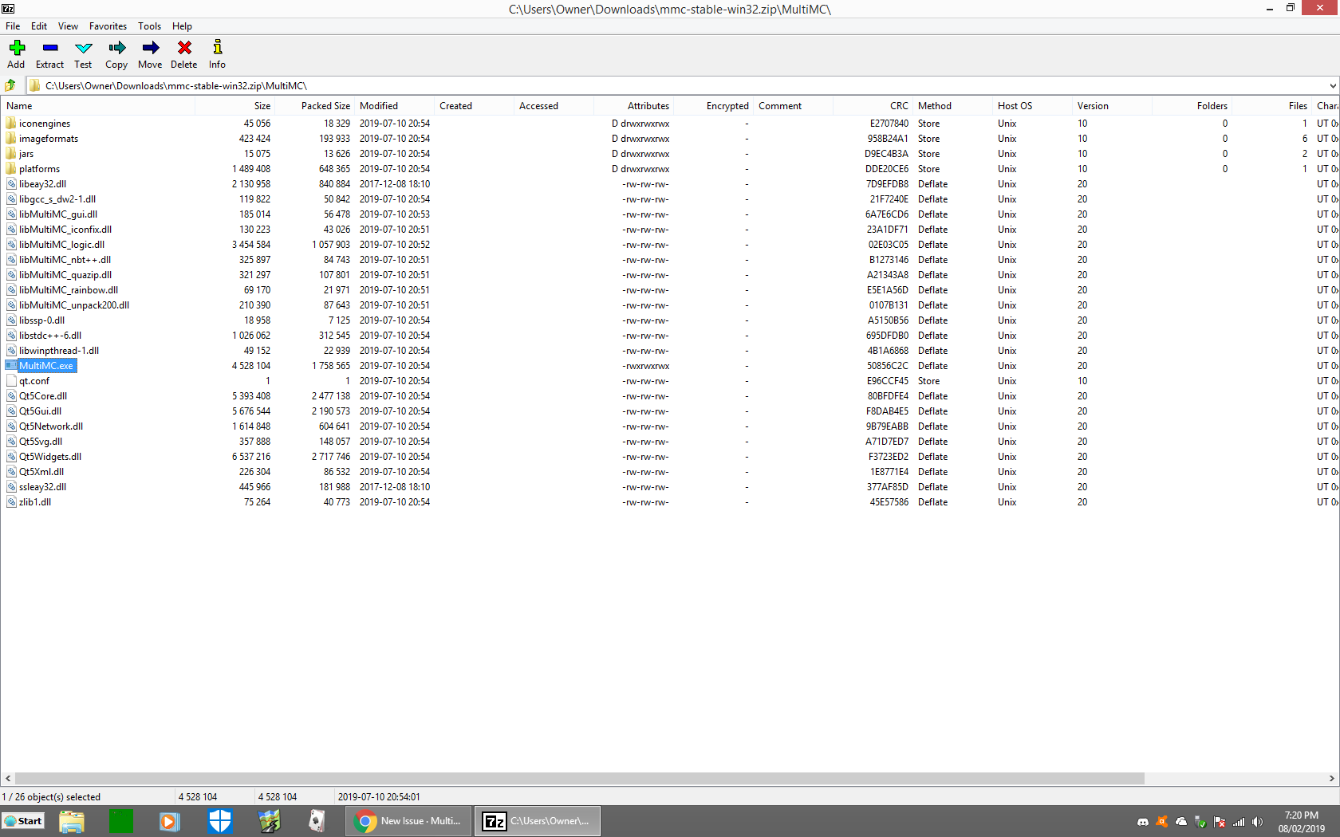Select the qt.conf file
Viewport: 1340px width, 837px height.
tap(33, 380)
